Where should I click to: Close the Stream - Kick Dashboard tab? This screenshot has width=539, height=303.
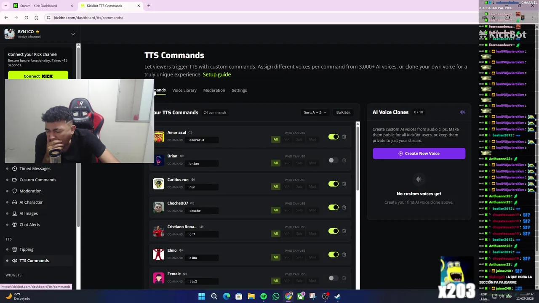coord(72,5)
